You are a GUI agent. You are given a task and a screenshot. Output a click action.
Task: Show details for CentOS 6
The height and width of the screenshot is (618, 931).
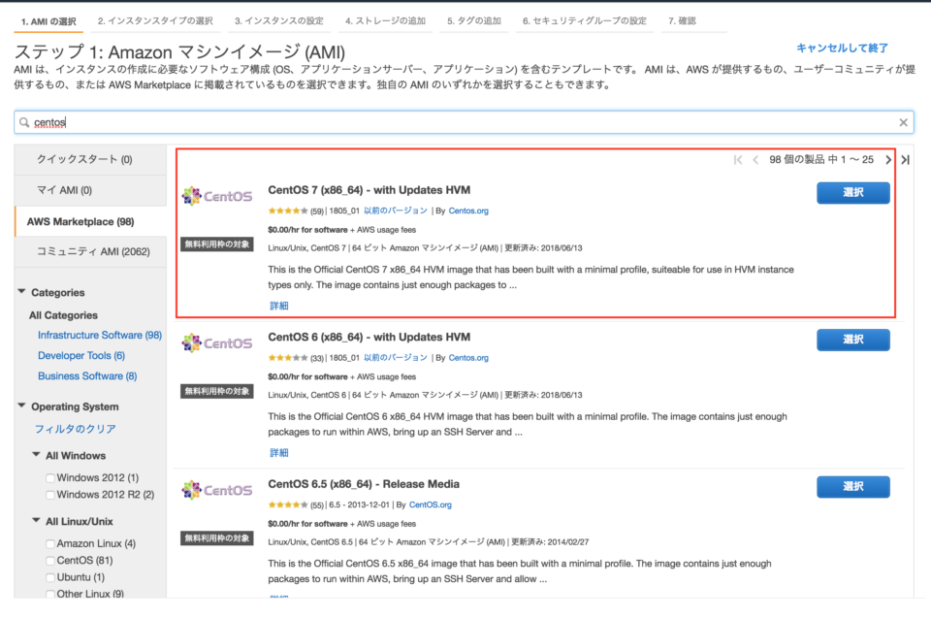(279, 453)
